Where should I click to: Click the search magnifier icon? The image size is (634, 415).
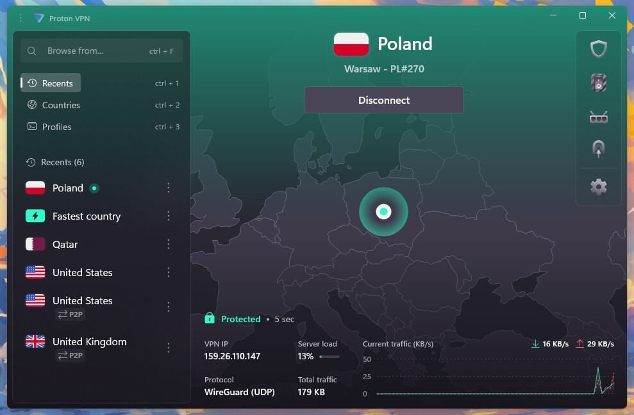pos(31,51)
